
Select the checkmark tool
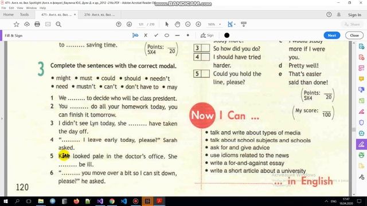tap(156, 35)
